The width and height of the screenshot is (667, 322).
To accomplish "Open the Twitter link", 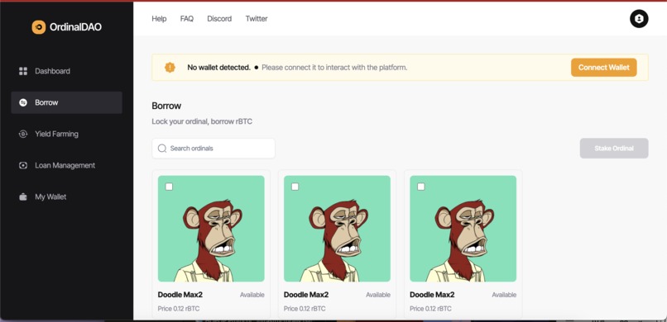I will click(257, 19).
